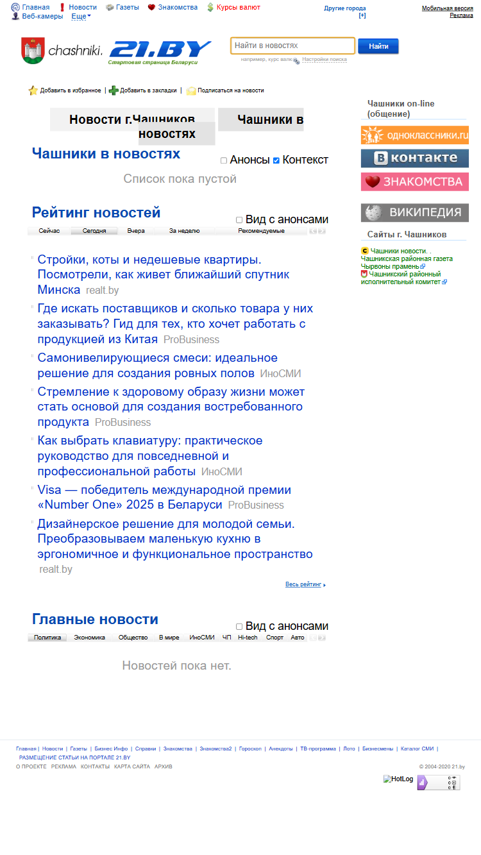Viewport: 481px width, 855px height.
Task: Switch to the Экономика news tab
Action: tap(89, 638)
